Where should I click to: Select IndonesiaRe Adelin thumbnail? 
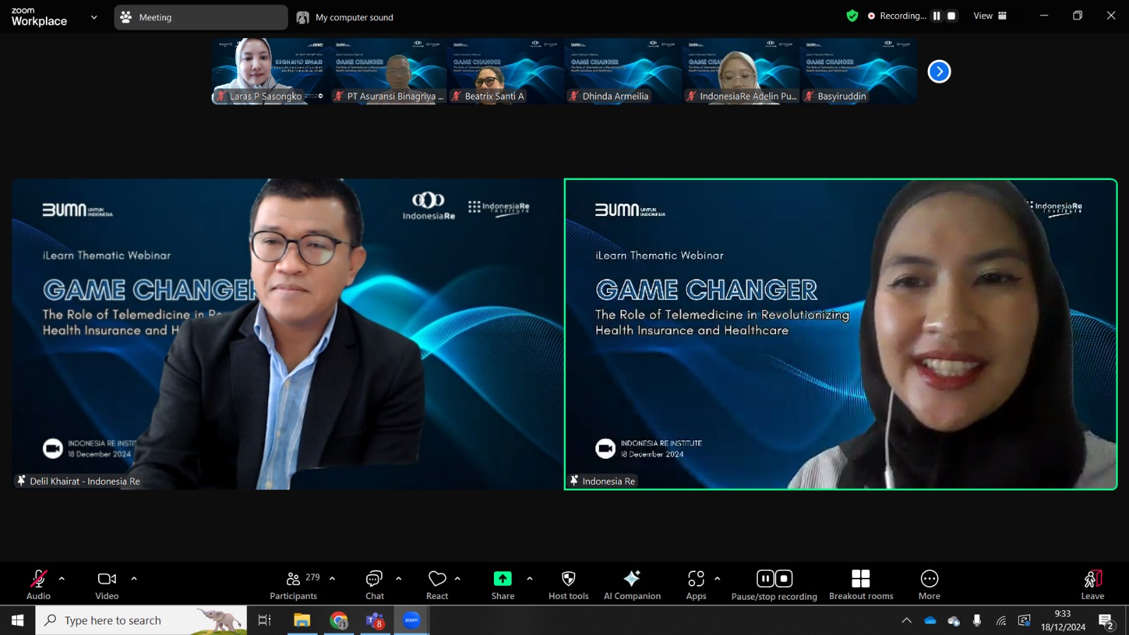pos(742,71)
